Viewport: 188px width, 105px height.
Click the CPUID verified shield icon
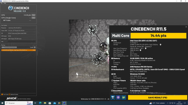click(160, 45)
